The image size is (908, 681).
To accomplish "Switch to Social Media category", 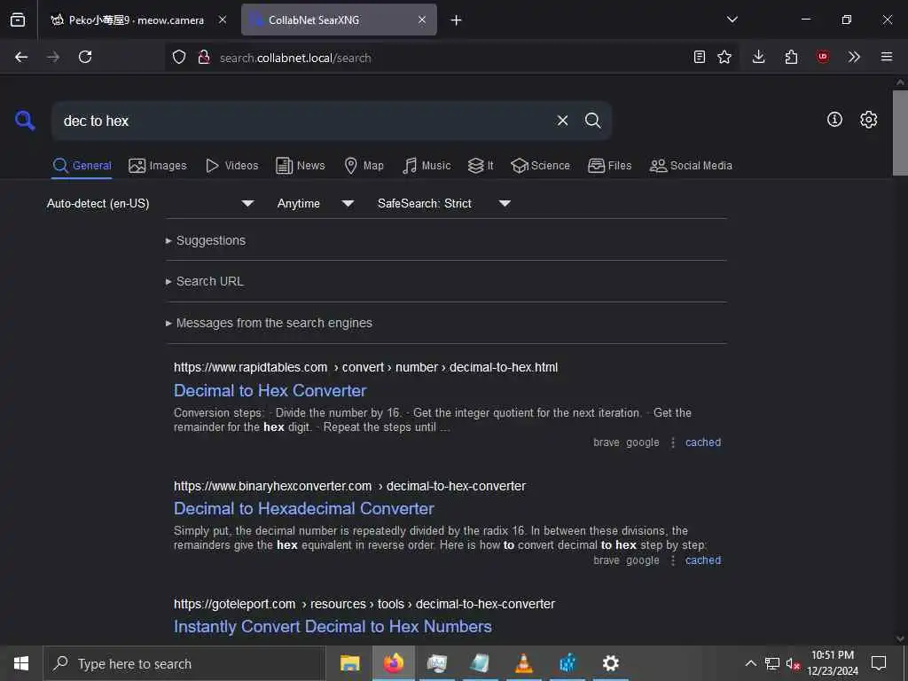I will [x=691, y=166].
